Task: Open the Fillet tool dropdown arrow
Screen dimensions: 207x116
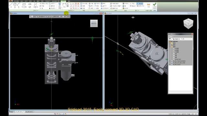Action: point(56,4)
